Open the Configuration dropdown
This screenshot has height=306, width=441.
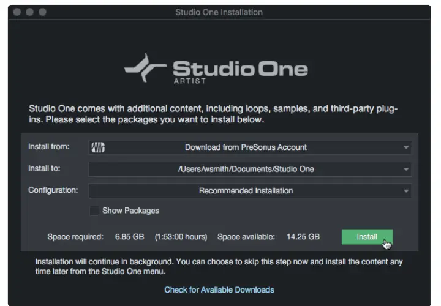pyautogui.click(x=250, y=190)
